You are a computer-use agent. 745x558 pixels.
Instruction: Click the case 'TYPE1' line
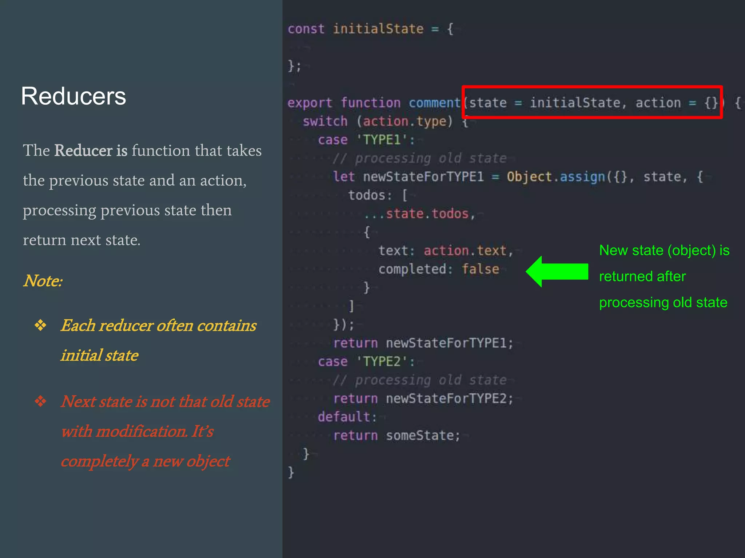tap(366, 140)
